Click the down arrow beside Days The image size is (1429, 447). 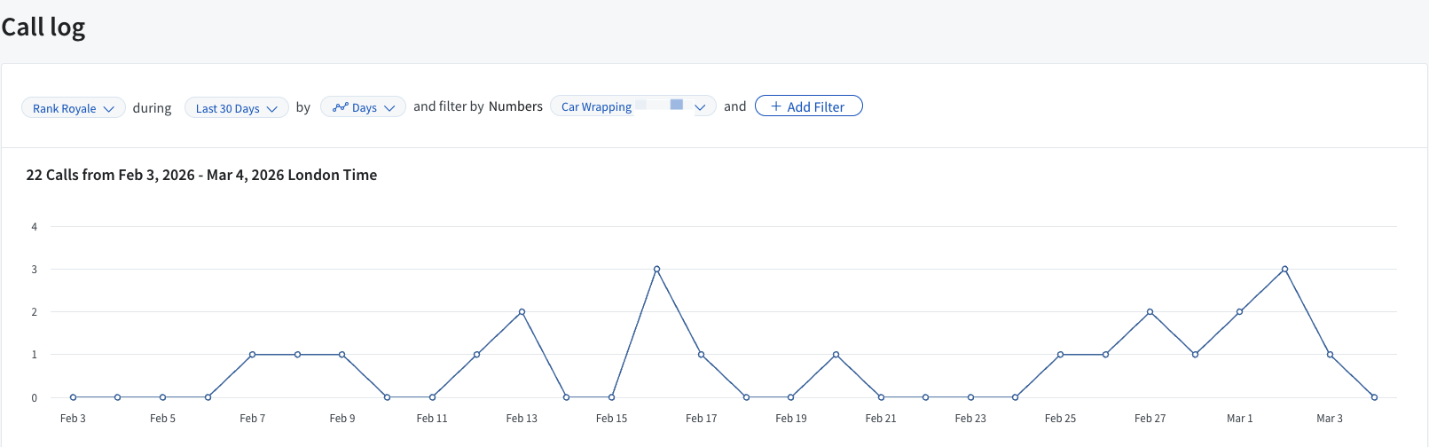click(x=389, y=108)
